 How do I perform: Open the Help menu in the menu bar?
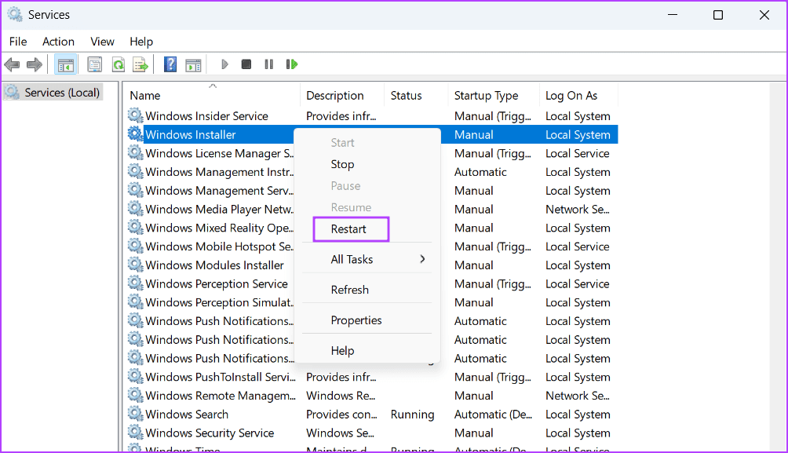point(141,42)
